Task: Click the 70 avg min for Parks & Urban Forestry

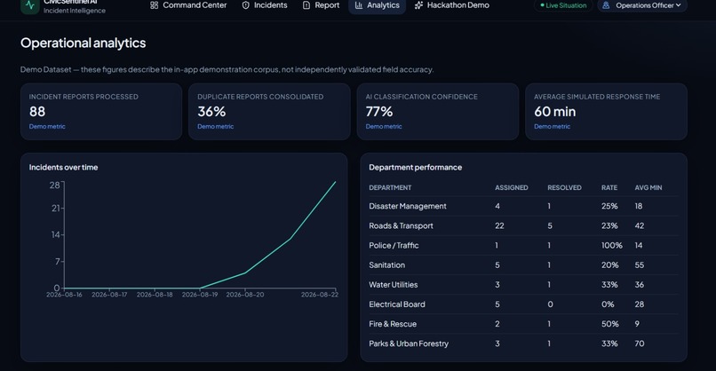Action: 640,343
